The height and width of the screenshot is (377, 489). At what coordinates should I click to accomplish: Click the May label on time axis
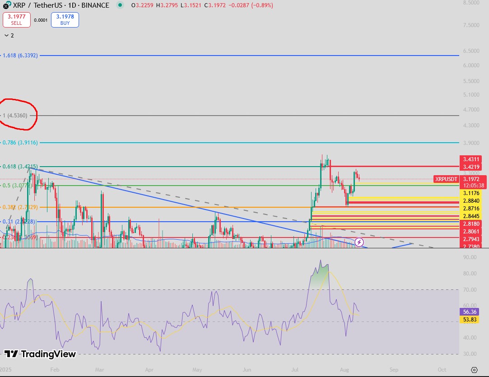coord(197,370)
